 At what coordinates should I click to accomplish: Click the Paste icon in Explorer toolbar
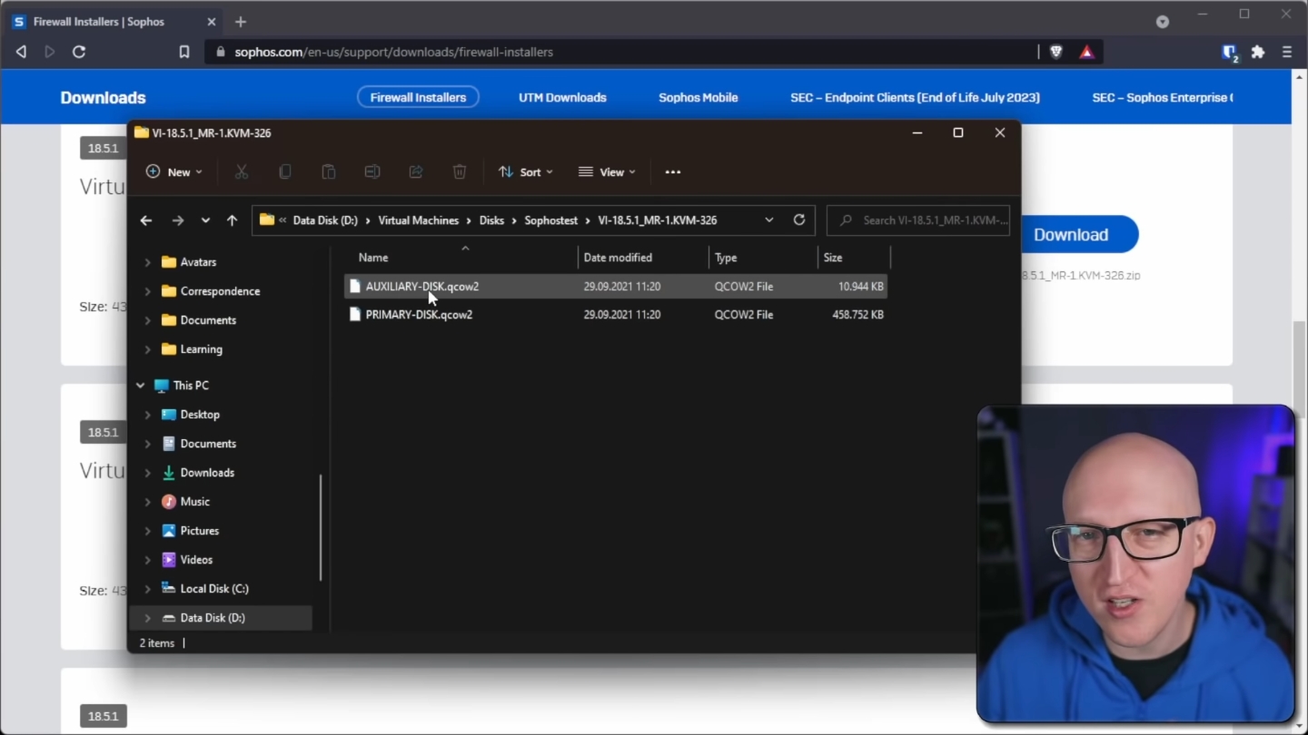point(328,171)
